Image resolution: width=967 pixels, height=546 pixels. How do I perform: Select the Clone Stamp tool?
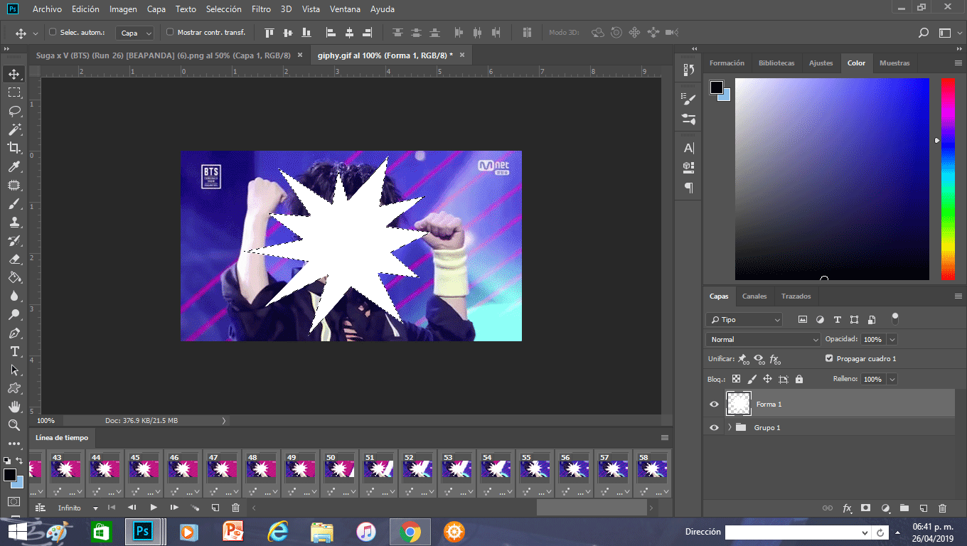(x=14, y=222)
